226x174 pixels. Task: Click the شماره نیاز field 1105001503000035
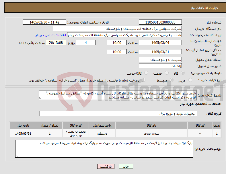point(160,22)
